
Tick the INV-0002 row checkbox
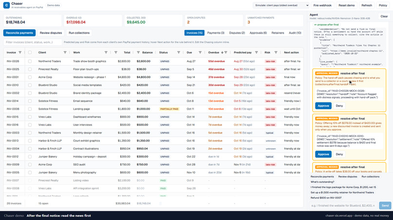click(x=30, y=93)
